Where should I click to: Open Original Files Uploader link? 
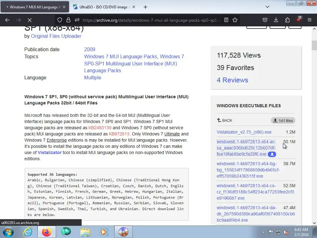[56, 36]
